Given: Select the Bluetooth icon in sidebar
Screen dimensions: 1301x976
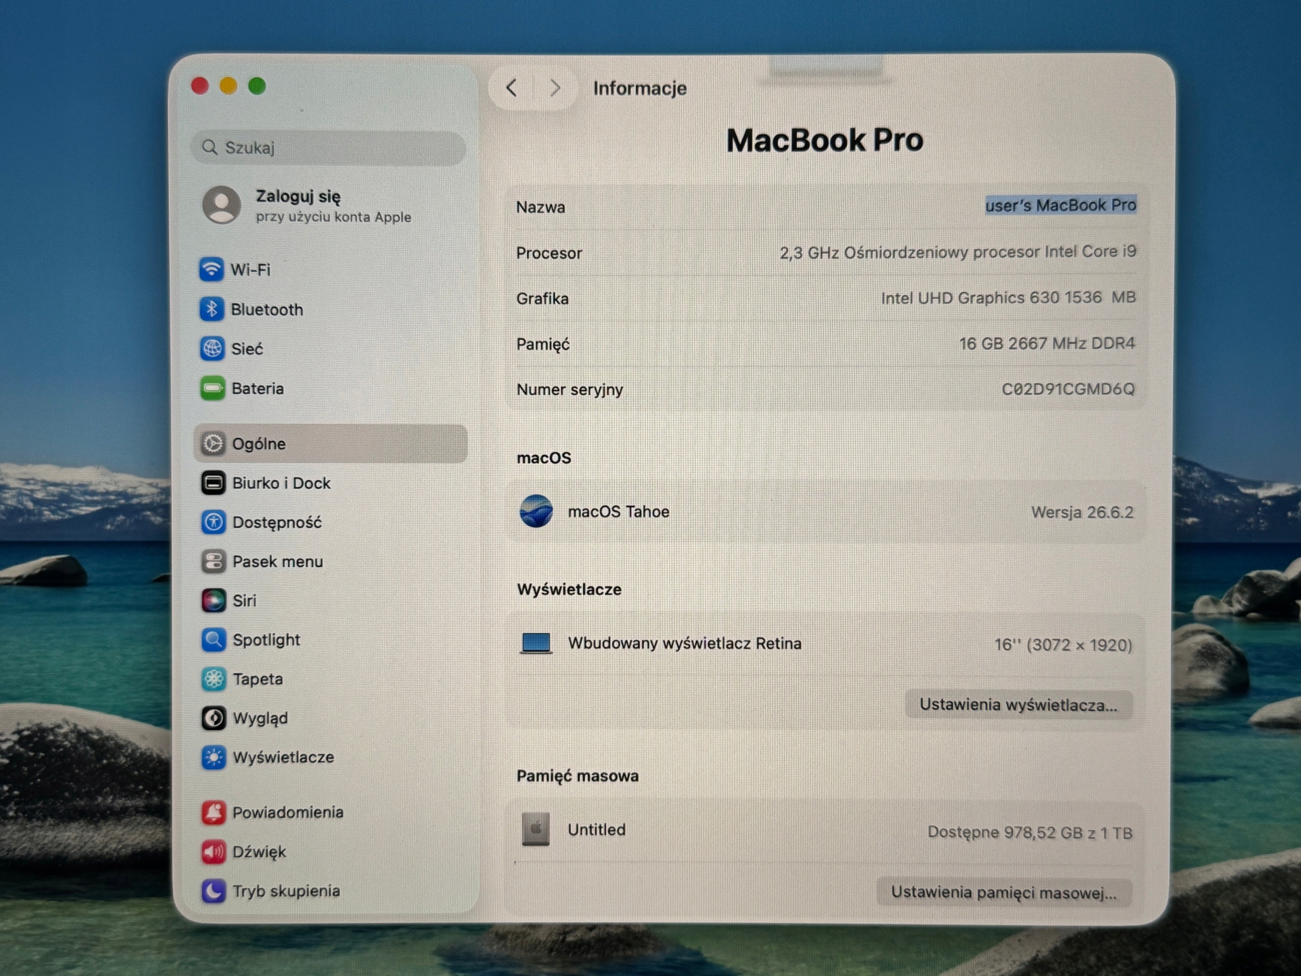Looking at the screenshot, I should click(212, 309).
